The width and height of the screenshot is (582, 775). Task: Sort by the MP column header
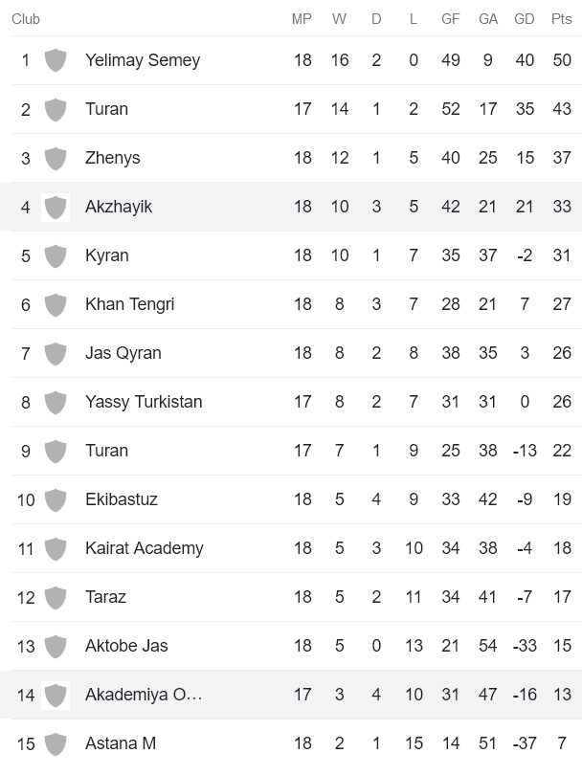[302, 17]
